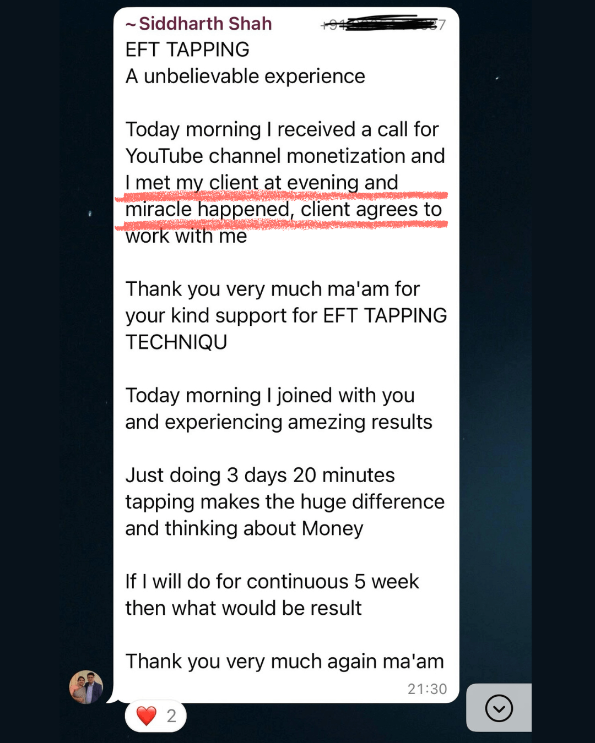The image size is (595, 743).
Task: Open the sender's profile picture avatar
Action: coord(86,687)
